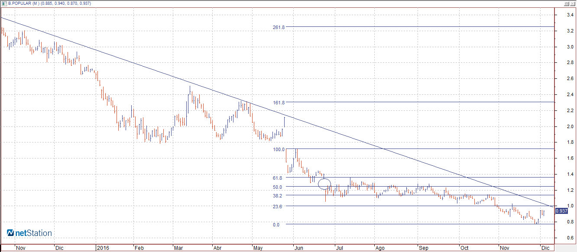This screenshot has height=252, width=577.
Task: Click the 2.6 price axis label
Action: [x=571, y=79]
